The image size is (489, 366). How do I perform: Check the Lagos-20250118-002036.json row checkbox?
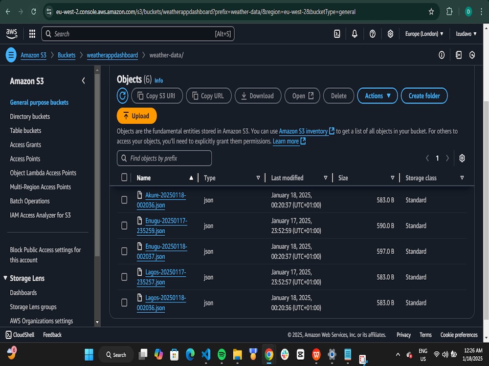click(124, 303)
